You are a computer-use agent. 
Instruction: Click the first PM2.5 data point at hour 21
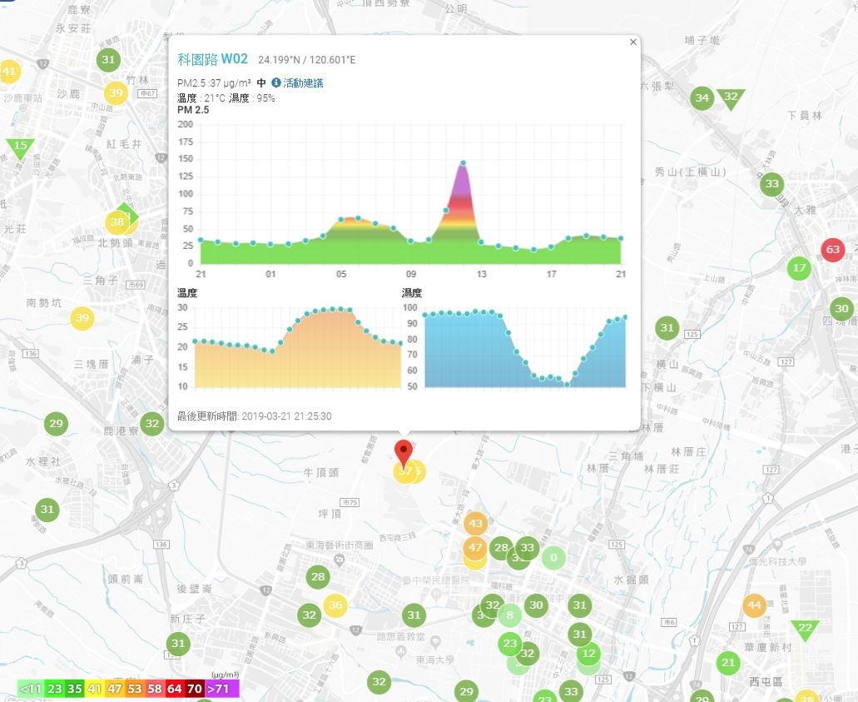click(201, 240)
